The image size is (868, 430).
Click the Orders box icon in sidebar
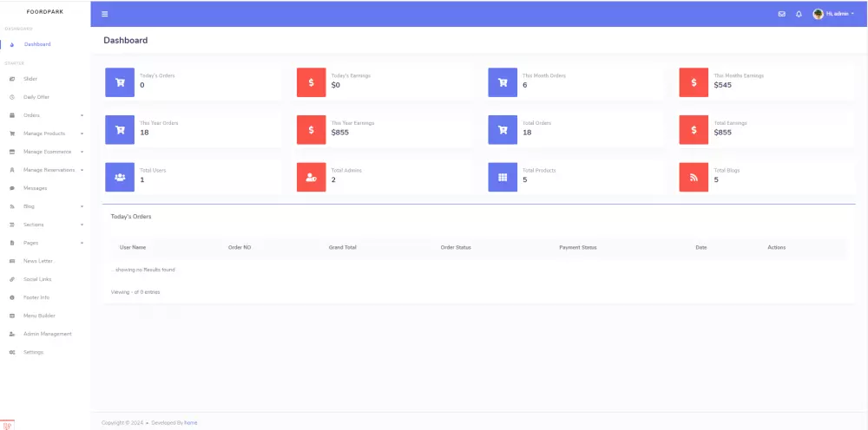(x=11, y=115)
